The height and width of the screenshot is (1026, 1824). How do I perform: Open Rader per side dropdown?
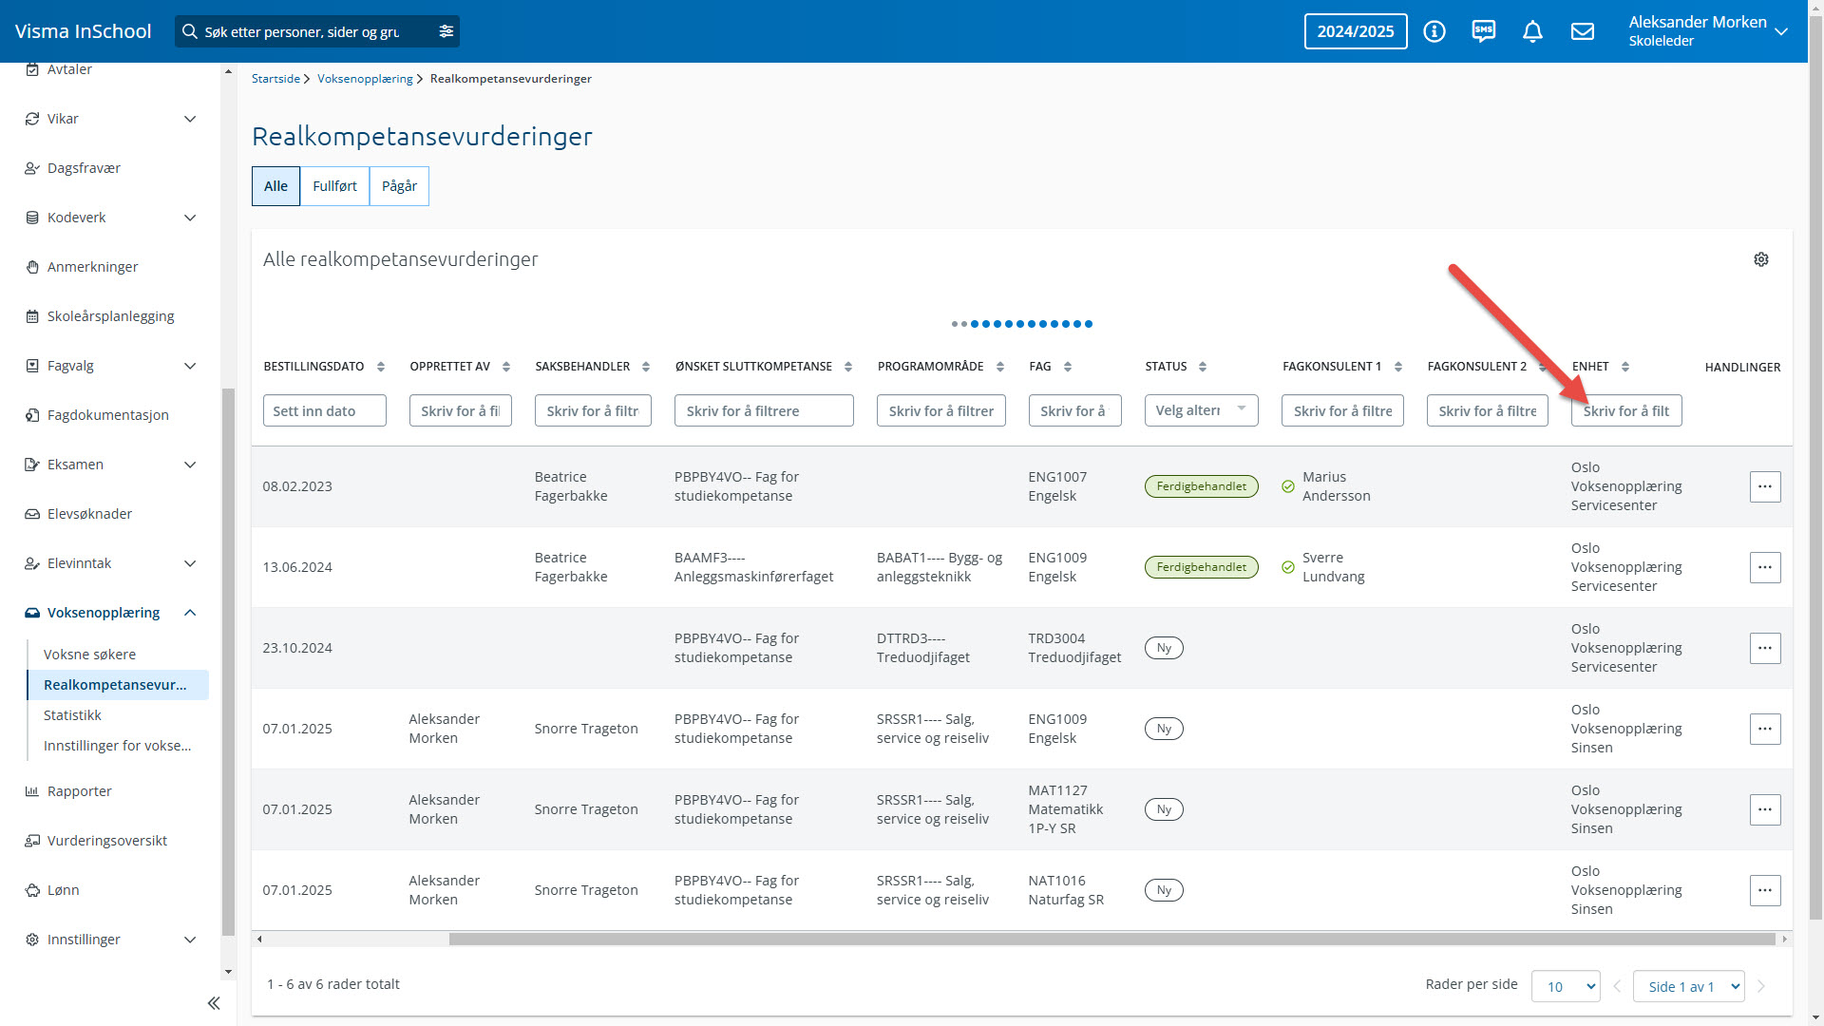[1565, 986]
